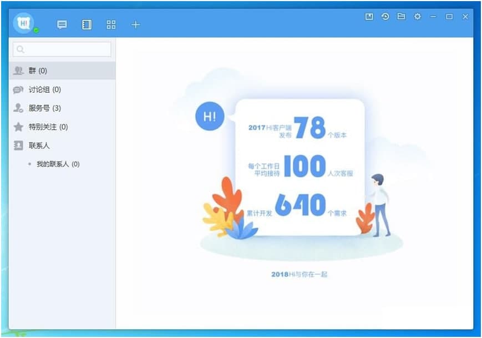
Task: Click the green online status indicator
Action: click(36, 30)
